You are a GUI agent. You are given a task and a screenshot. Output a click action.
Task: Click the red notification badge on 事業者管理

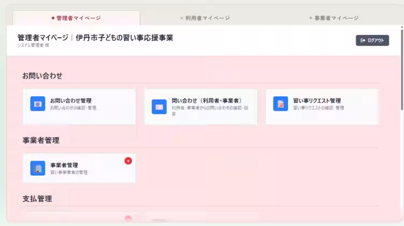tap(128, 161)
